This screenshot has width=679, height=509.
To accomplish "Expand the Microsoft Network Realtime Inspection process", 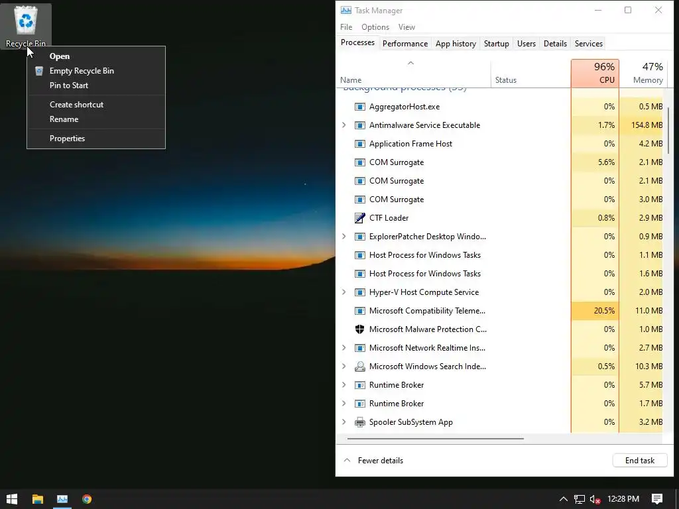I will click(344, 347).
